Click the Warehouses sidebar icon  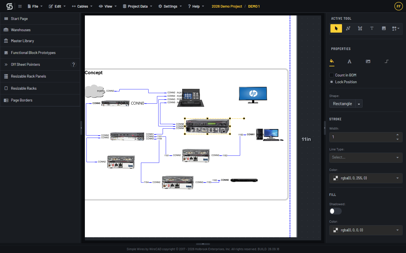point(6,30)
